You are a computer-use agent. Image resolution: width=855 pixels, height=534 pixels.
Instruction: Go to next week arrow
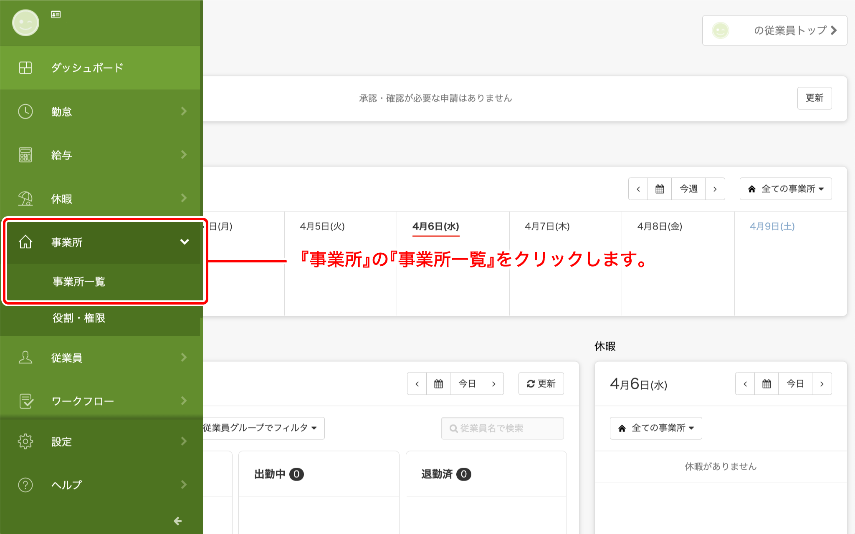point(715,189)
